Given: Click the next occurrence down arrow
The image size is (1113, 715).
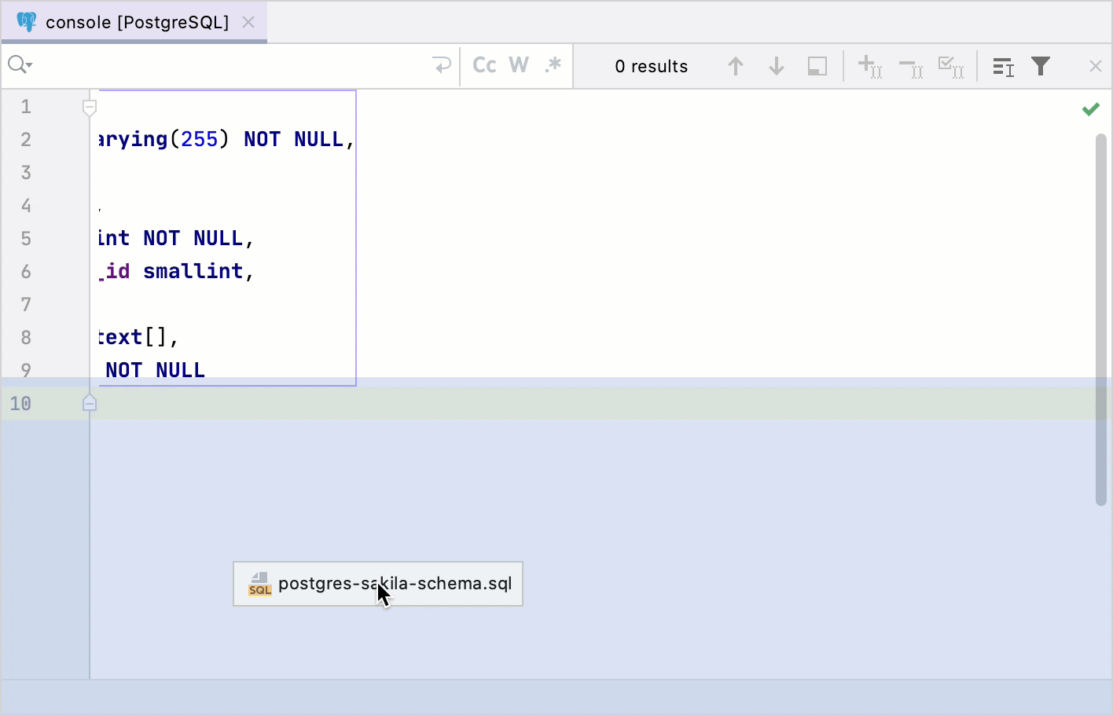Looking at the screenshot, I should coord(776,66).
